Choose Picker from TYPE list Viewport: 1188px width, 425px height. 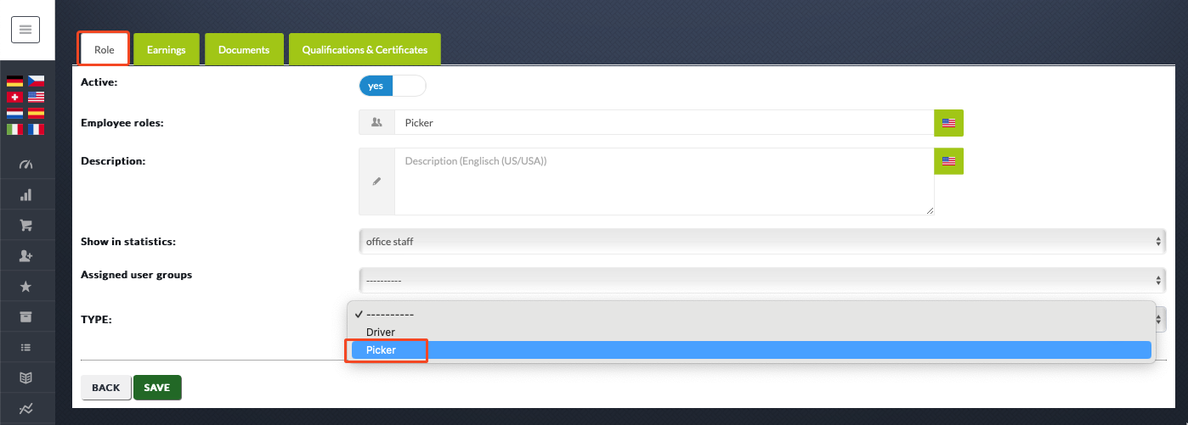tap(751, 350)
